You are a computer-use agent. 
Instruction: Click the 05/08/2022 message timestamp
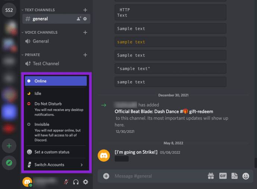(x=170, y=153)
